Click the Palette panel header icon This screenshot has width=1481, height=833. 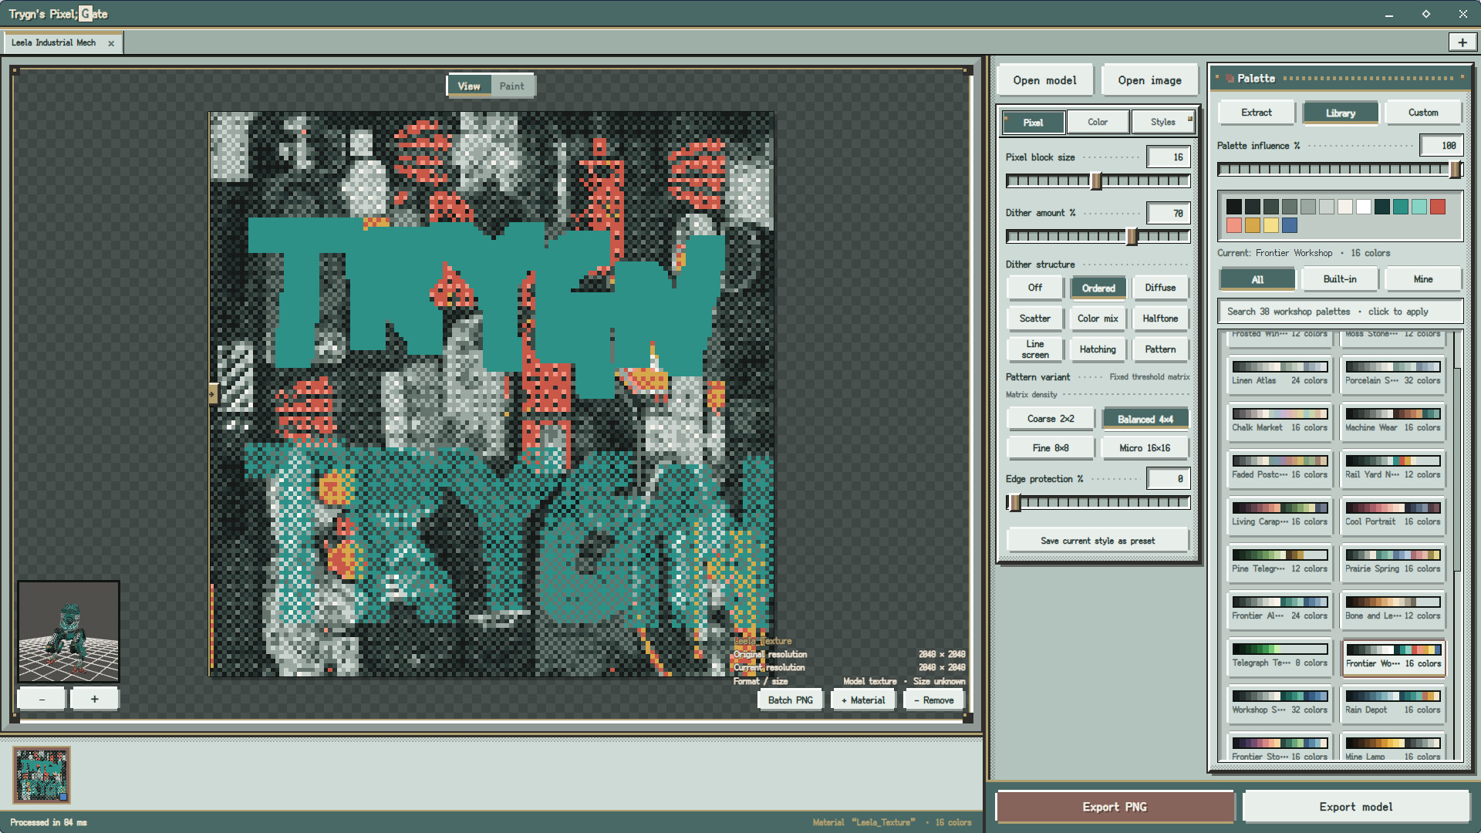[1230, 78]
